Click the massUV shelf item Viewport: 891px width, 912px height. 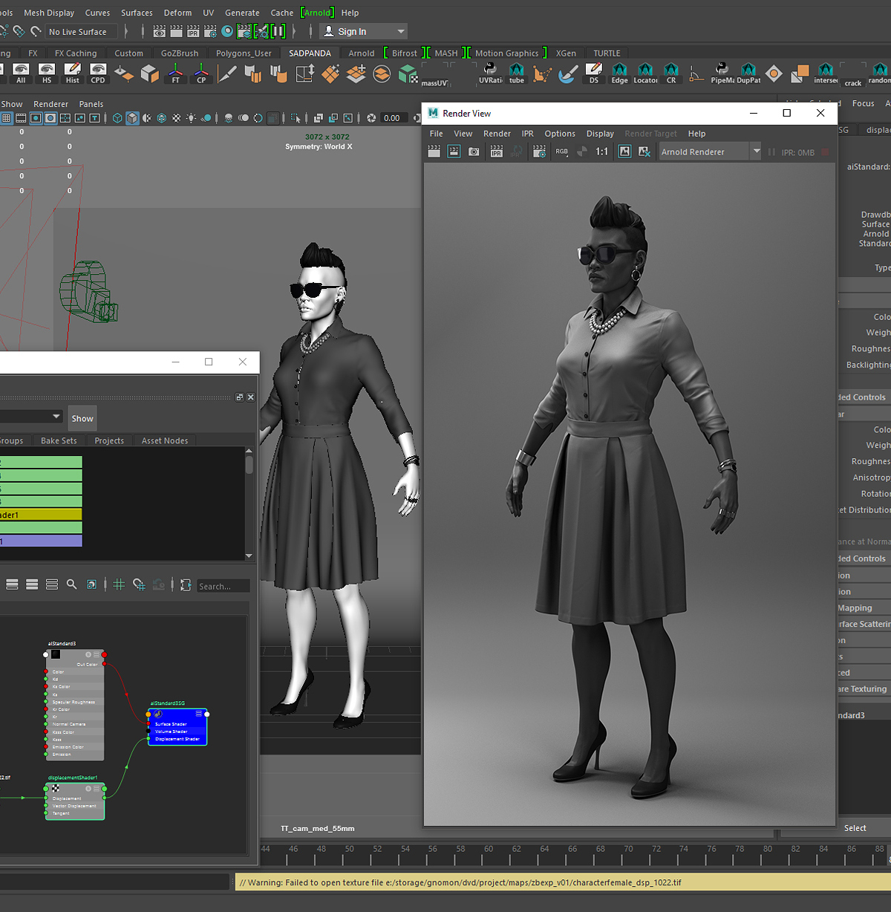pos(434,75)
